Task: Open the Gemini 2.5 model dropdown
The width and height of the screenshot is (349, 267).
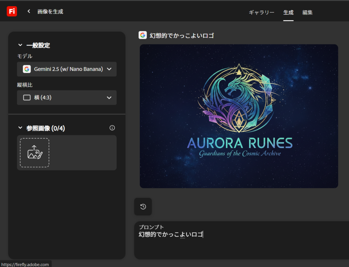Action: click(67, 69)
